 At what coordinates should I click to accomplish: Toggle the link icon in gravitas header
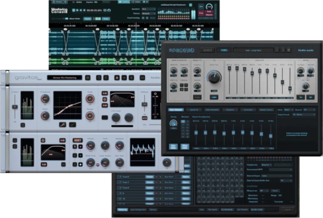pyautogui.click(x=142, y=77)
